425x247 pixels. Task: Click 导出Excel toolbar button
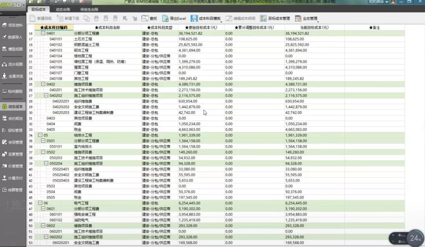pos(174,19)
